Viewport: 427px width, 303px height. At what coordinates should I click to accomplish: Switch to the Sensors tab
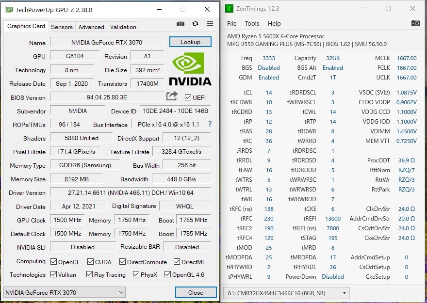pos(62,27)
